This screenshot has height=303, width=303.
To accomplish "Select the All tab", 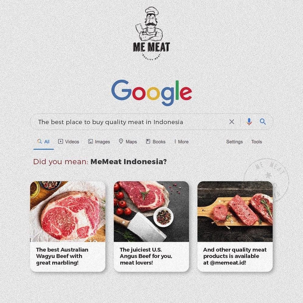I will 44,142.
